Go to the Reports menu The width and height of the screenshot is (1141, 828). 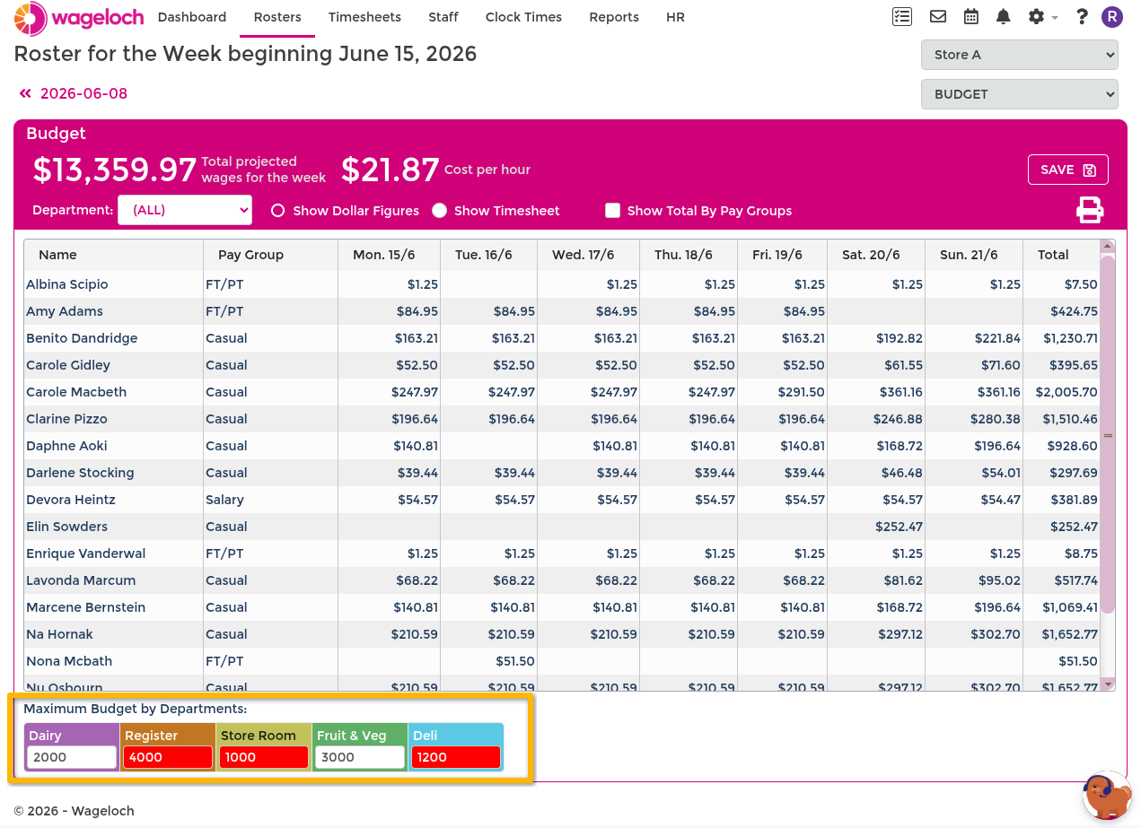pyautogui.click(x=614, y=17)
